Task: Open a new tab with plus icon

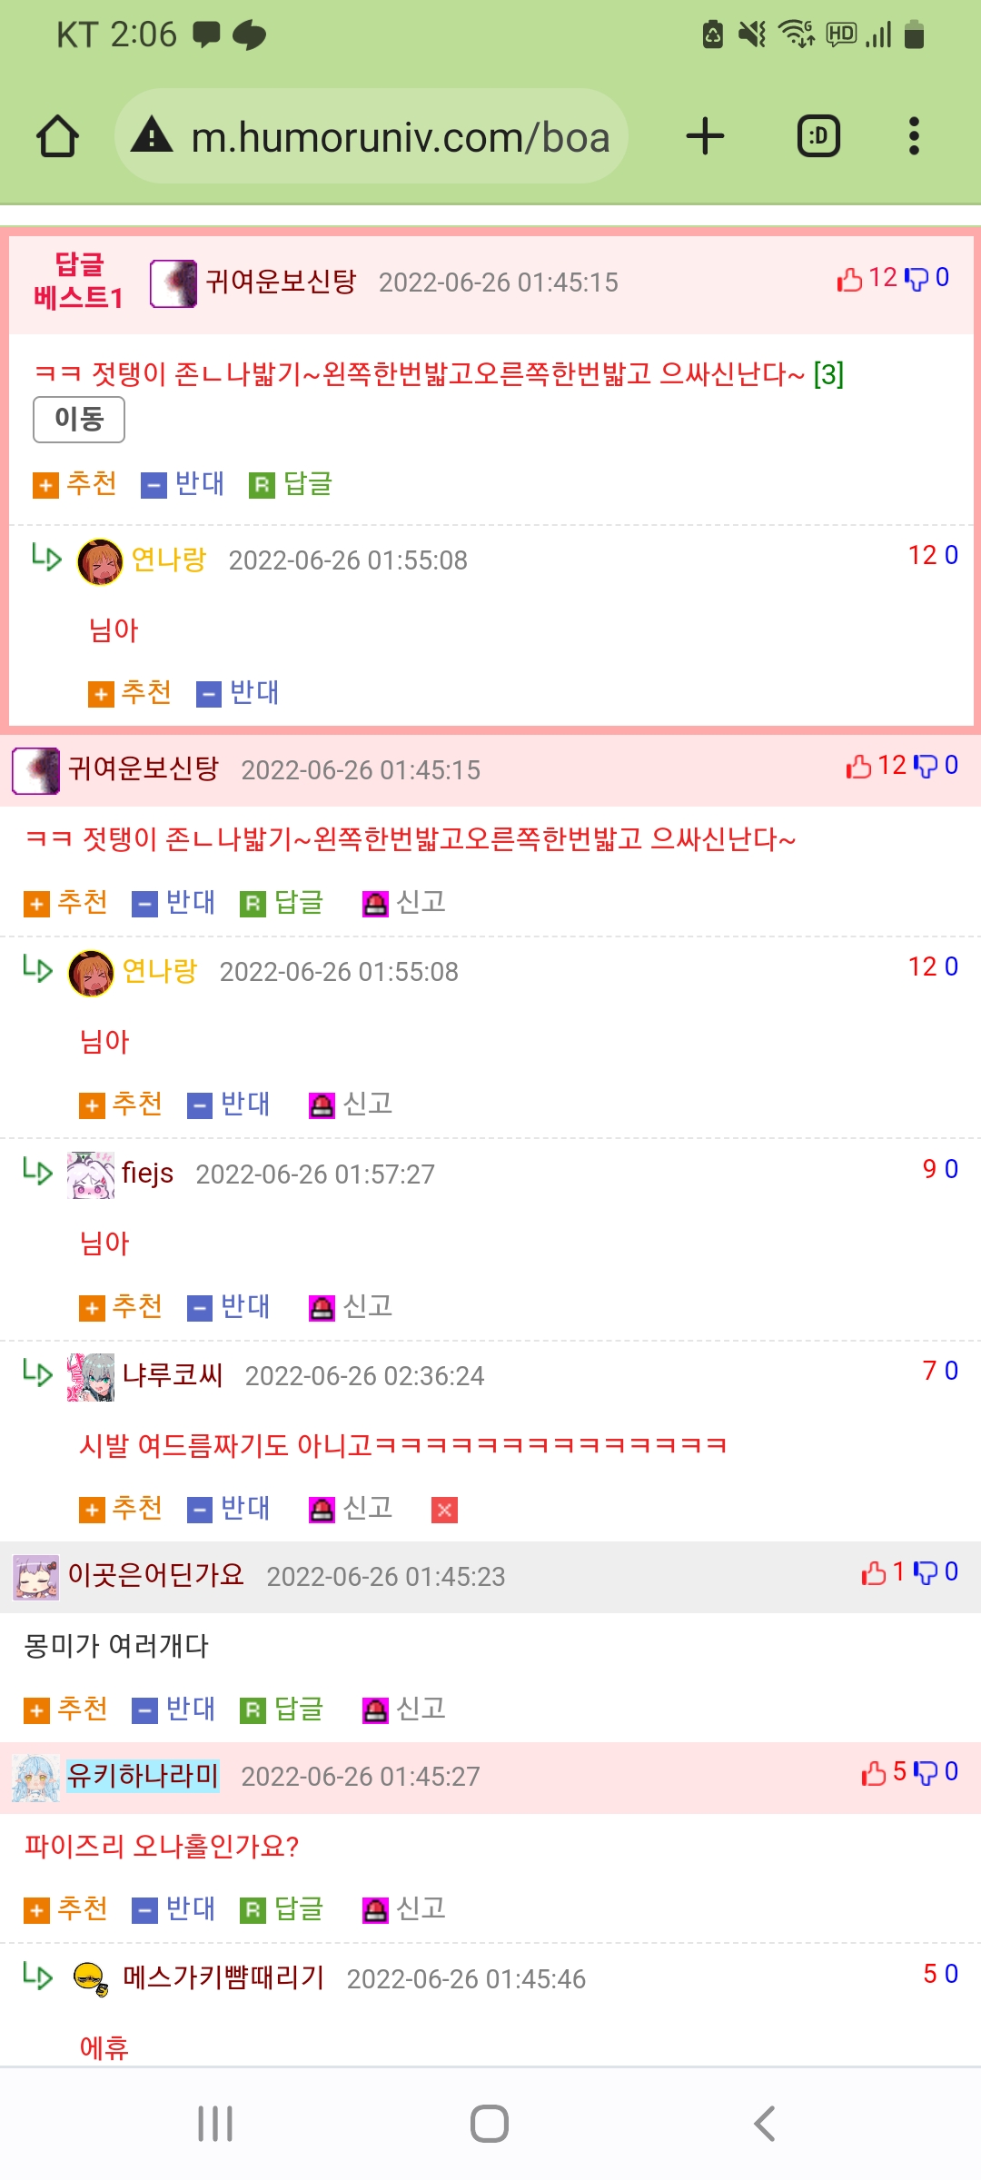Action: (x=705, y=136)
